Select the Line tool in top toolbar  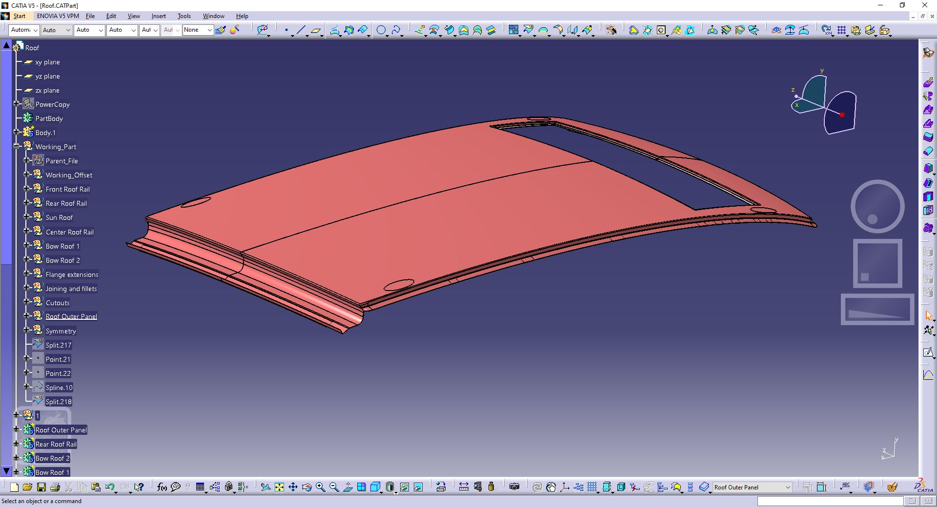tap(301, 30)
